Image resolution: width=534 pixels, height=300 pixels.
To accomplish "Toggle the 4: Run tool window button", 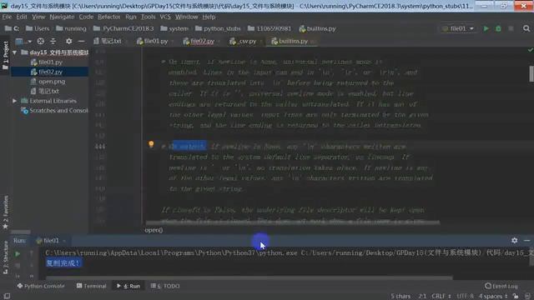I will (x=128, y=286).
